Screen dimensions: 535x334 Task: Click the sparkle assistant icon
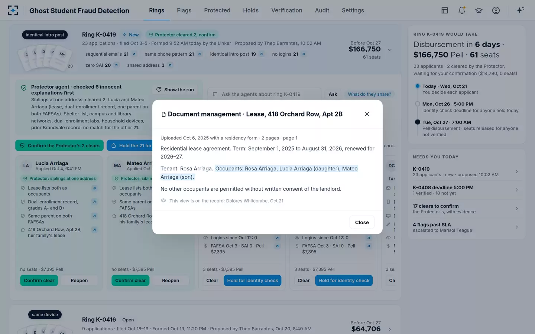pyautogui.click(x=520, y=10)
